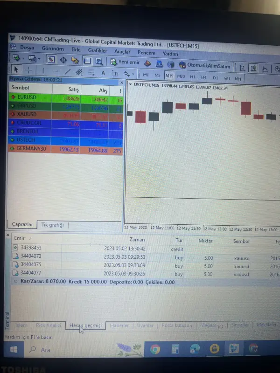Switch to the Risk Analizi tab
Viewport: 280px width, 373px height.
(49, 325)
